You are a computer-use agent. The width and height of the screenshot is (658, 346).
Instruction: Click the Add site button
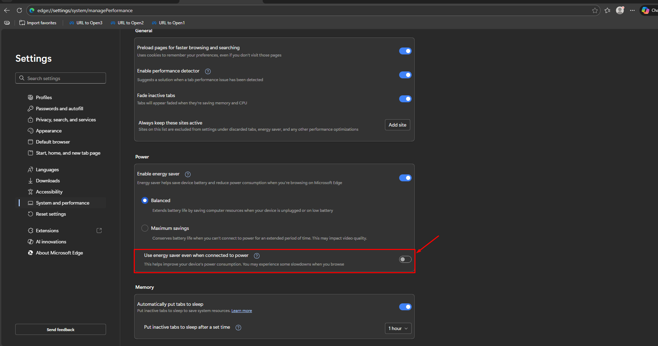(x=397, y=125)
